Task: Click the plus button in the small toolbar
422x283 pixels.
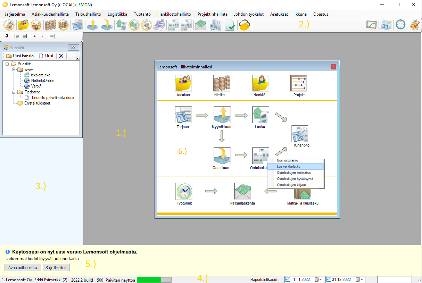Action: 34,36
